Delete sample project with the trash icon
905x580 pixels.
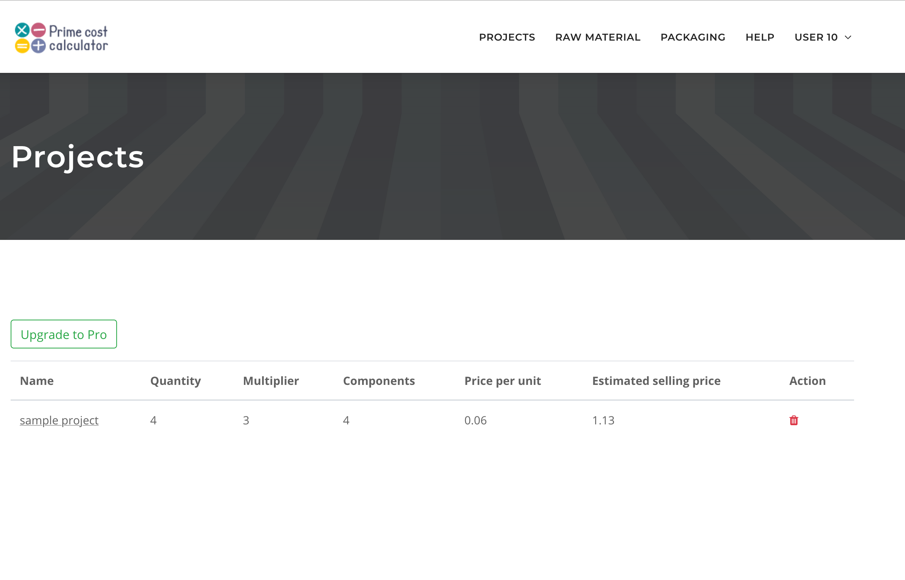pos(794,420)
